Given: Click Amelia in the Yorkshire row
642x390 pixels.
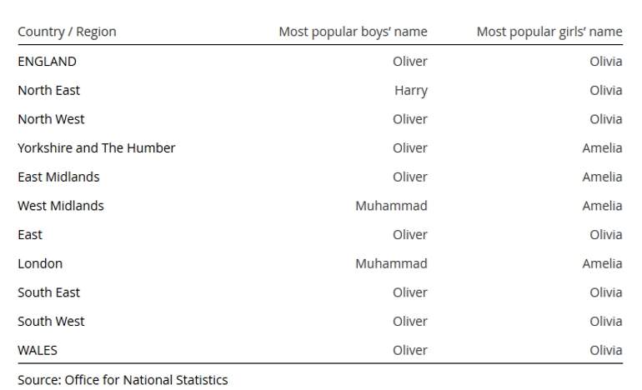Looking at the screenshot, I should click(x=602, y=148).
